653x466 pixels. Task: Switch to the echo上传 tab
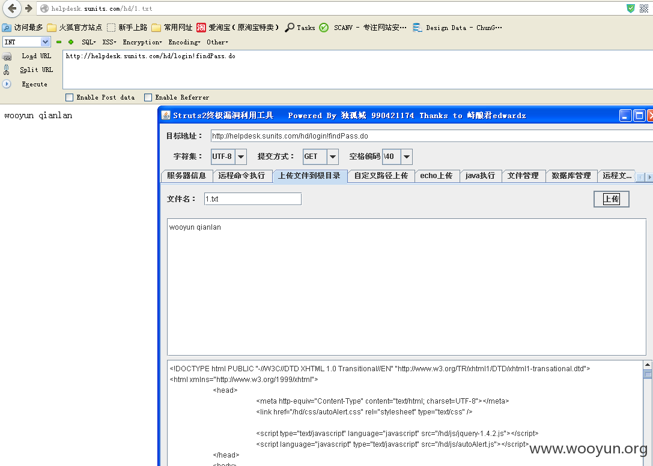[x=437, y=176]
